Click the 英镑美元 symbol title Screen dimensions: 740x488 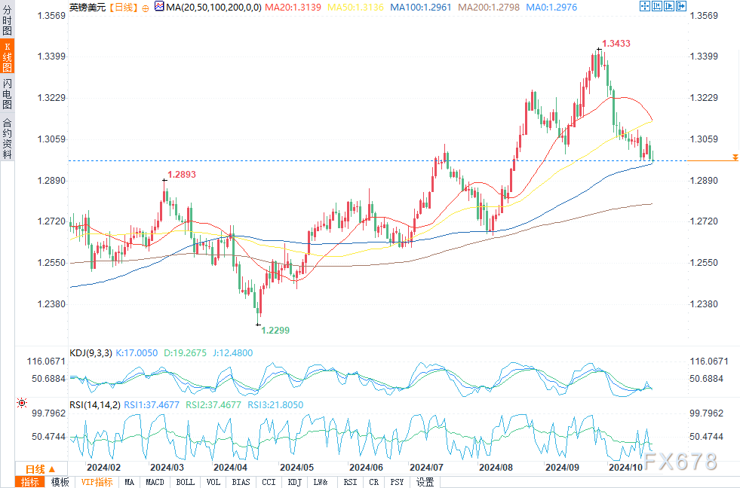click(x=88, y=8)
